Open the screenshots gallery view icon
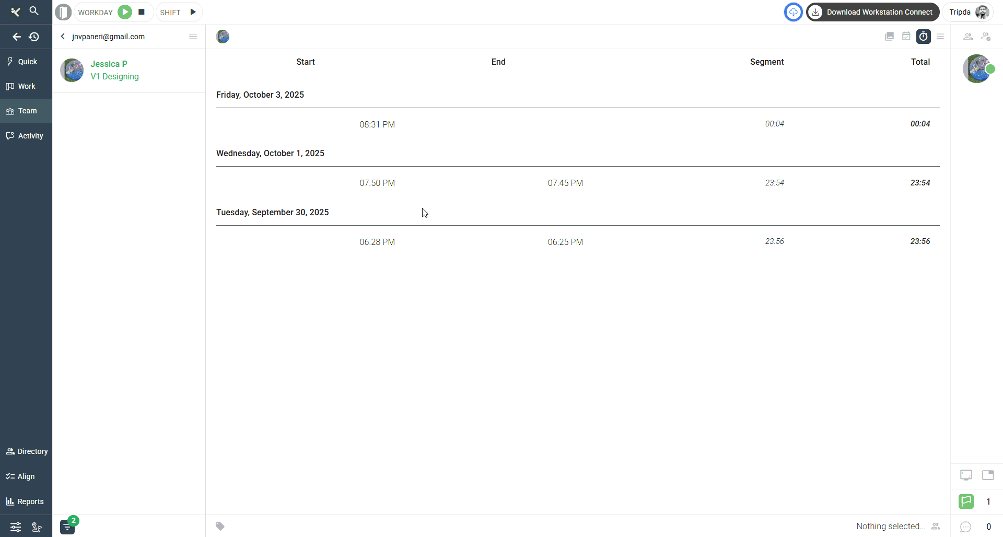 pyautogui.click(x=889, y=36)
